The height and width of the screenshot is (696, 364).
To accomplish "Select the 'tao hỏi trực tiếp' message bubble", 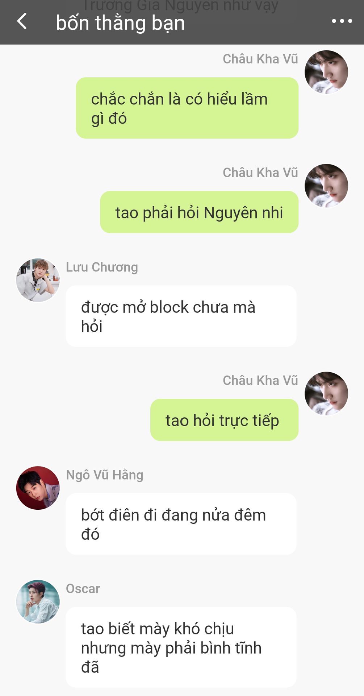I will point(225,420).
